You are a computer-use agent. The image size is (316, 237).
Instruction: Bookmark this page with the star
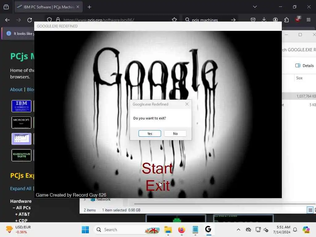pos(174,20)
